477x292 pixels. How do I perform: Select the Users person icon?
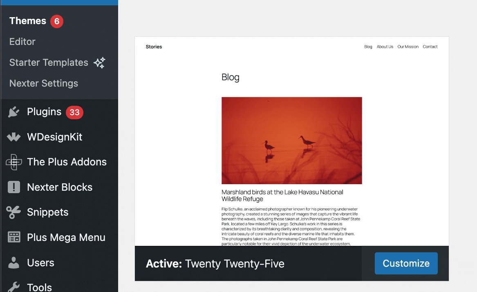pyautogui.click(x=13, y=263)
